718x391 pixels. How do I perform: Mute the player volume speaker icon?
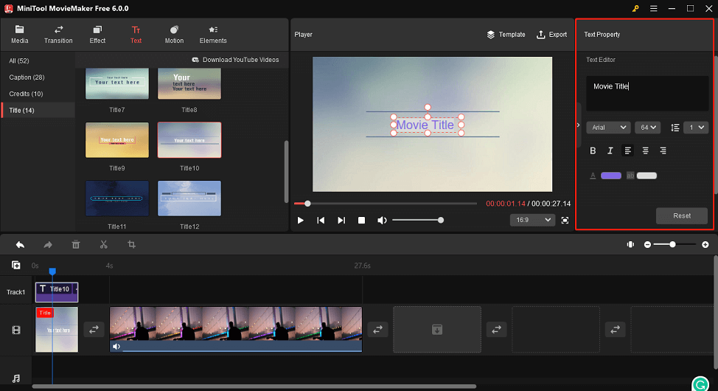click(382, 220)
